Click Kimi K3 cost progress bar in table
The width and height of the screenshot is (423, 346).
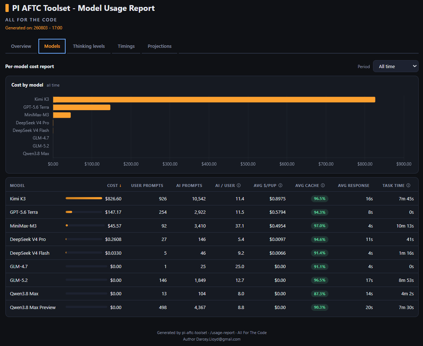(x=84, y=198)
